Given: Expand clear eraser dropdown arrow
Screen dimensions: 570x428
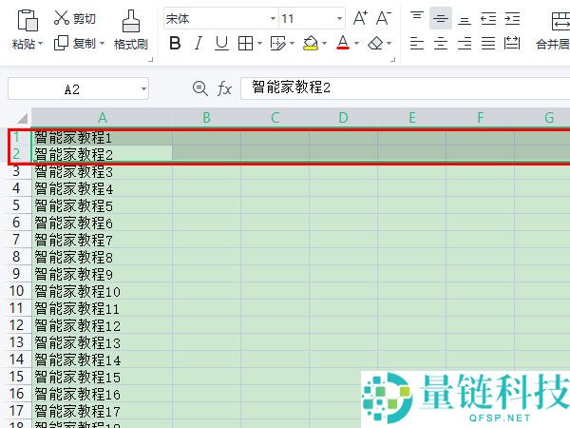Looking at the screenshot, I should (x=389, y=44).
